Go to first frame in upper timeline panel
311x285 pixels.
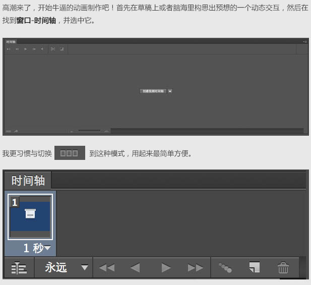pos(9,49)
